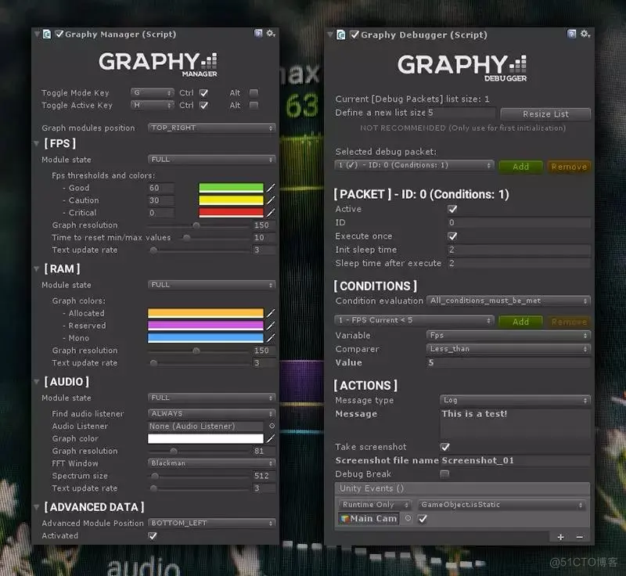
Task: Open the FPS Module state dropdown
Action: (211, 160)
